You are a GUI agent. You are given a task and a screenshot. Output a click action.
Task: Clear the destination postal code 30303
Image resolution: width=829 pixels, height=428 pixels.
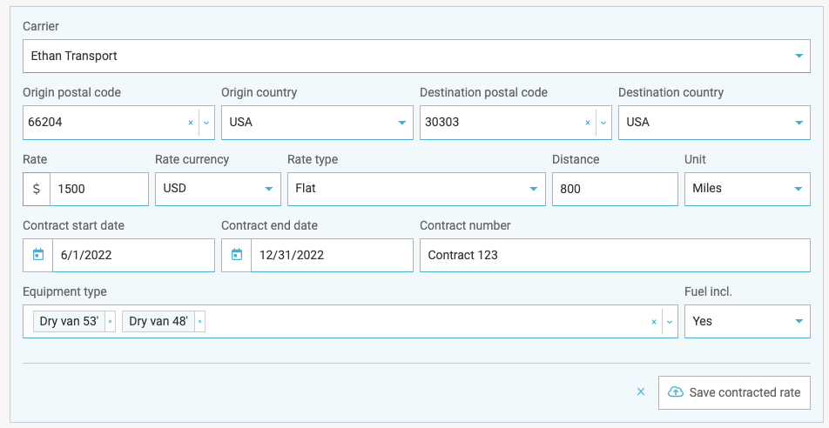588,123
